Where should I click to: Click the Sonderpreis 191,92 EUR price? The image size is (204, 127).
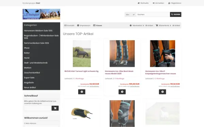click(171, 84)
